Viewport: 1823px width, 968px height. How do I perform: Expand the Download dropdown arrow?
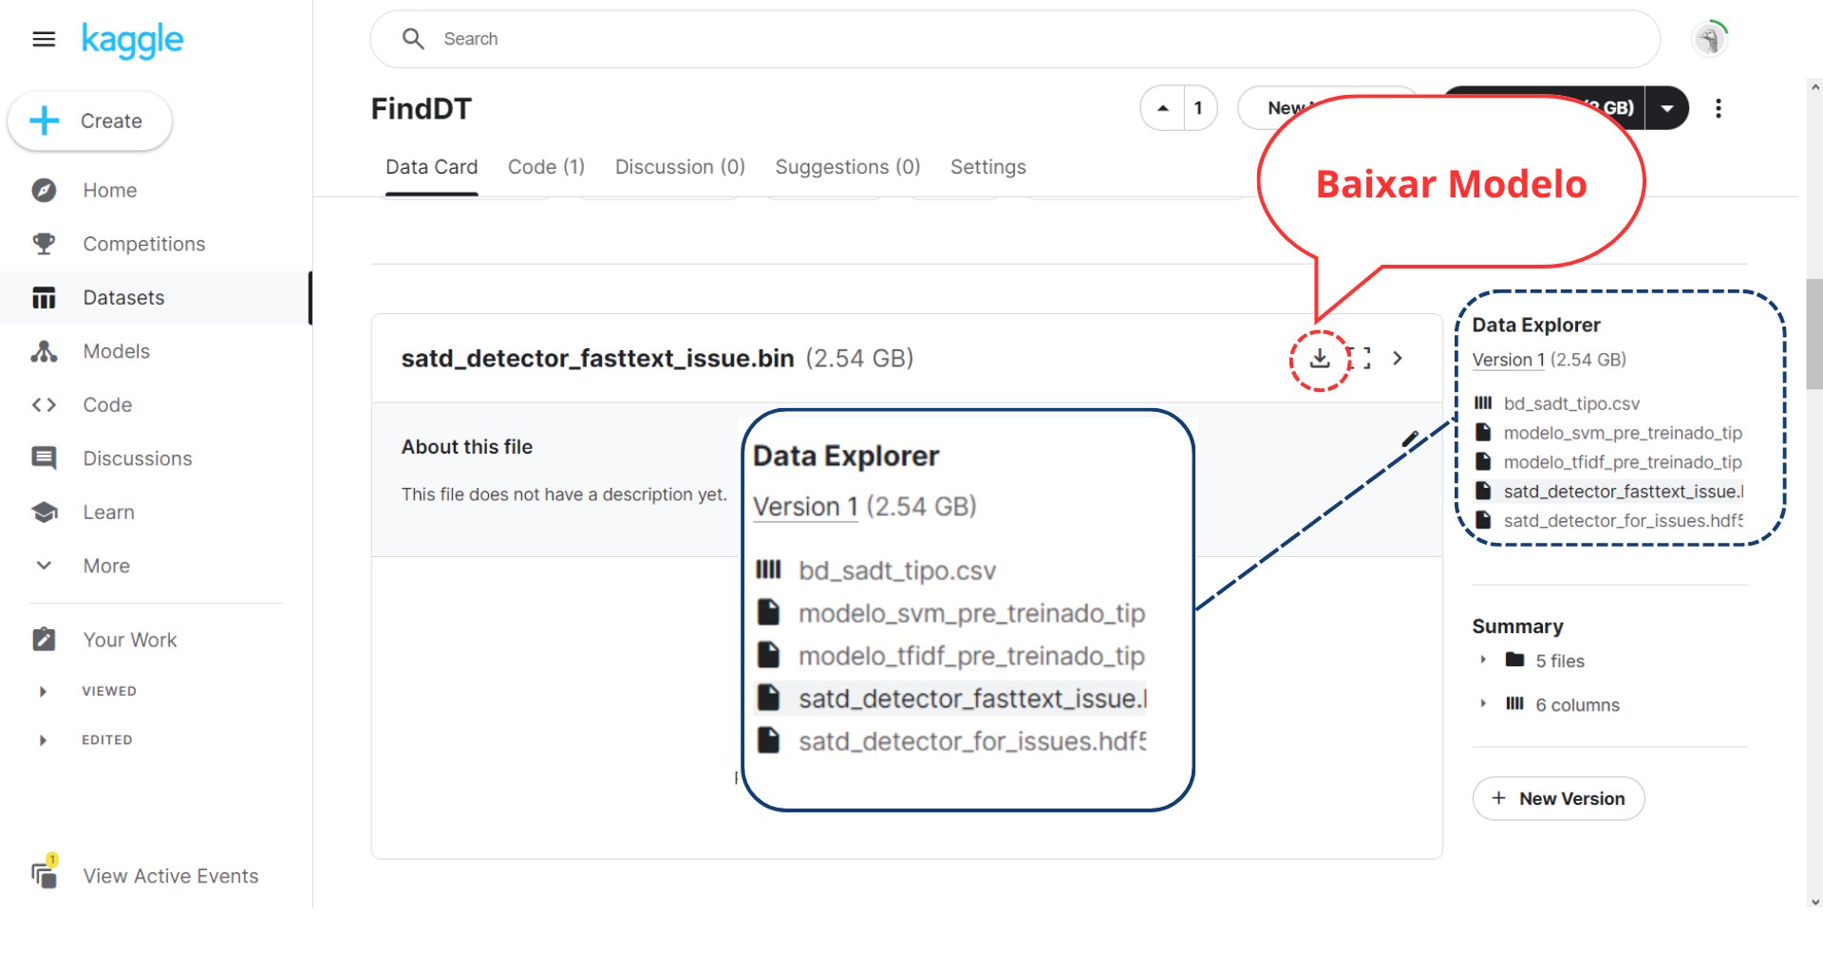tap(1667, 108)
